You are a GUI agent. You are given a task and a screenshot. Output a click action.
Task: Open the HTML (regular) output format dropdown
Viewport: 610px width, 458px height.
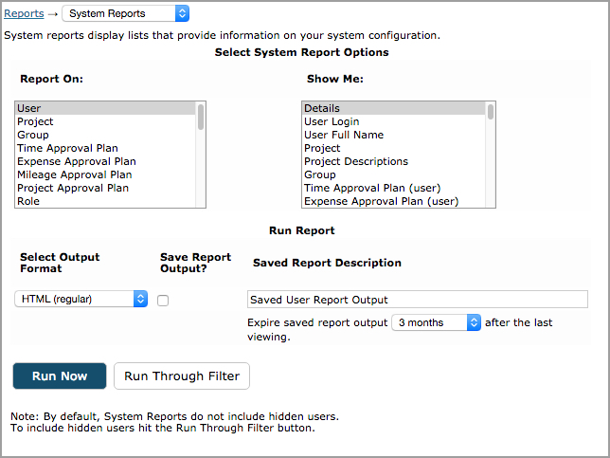pos(81,299)
